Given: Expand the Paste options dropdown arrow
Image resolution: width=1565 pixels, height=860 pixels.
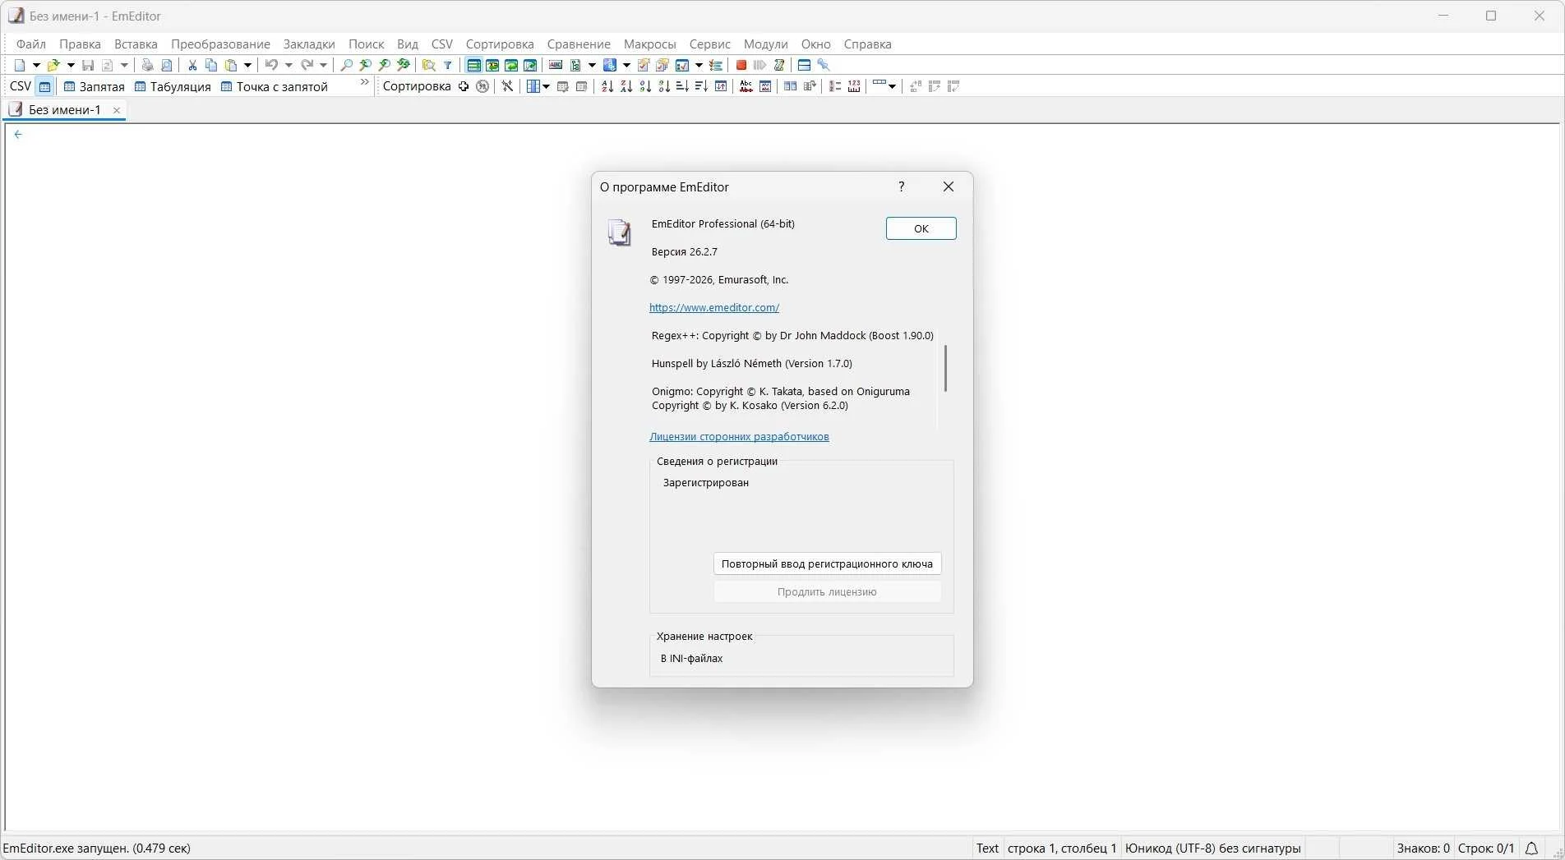Looking at the screenshot, I should pyautogui.click(x=247, y=65).
